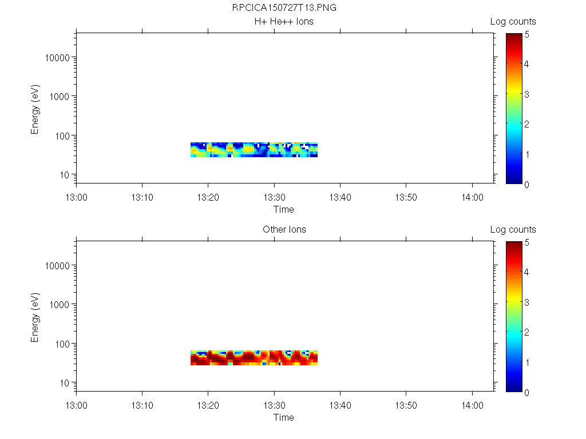Select the "H+ He++ Ions" plot title
This screenshot has width=586, height=439.
point(284,21)
